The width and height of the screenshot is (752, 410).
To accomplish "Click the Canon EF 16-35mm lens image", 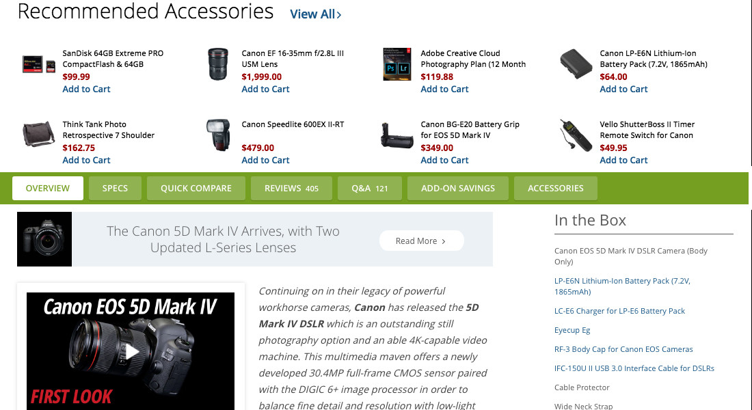I will [x=219, y=64].
